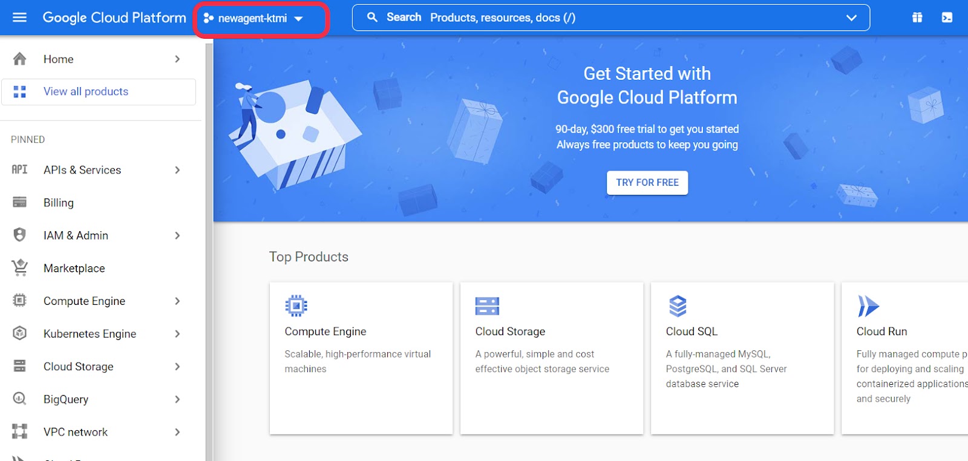
Task: Click the PINNED section label
Action: [x=28, y=140]
